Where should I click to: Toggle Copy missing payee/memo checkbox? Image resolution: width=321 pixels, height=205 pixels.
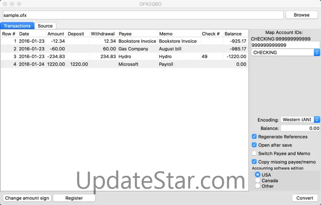[254, 162]
